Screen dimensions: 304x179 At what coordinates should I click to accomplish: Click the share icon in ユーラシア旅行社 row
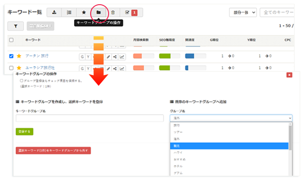point(115,68)
